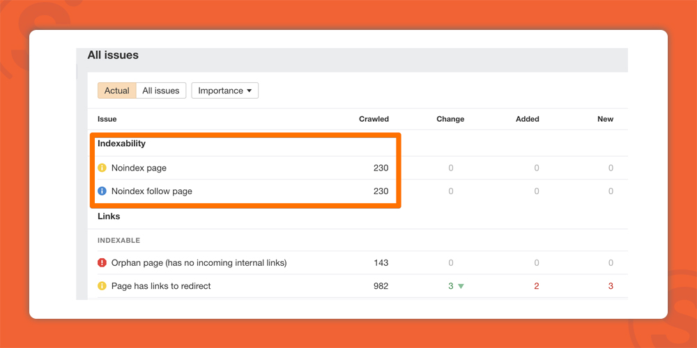Switch to the All issues filter tab

coord(161,90)
